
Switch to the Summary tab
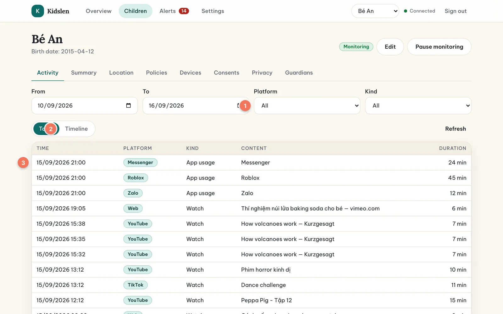click(x=84, y=73)
